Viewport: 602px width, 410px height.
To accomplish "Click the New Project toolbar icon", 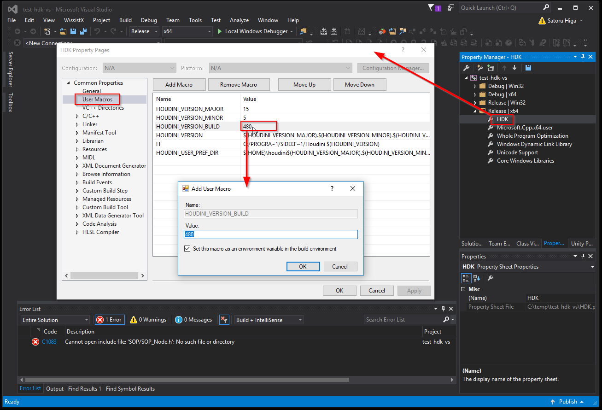I will (47, 31).
